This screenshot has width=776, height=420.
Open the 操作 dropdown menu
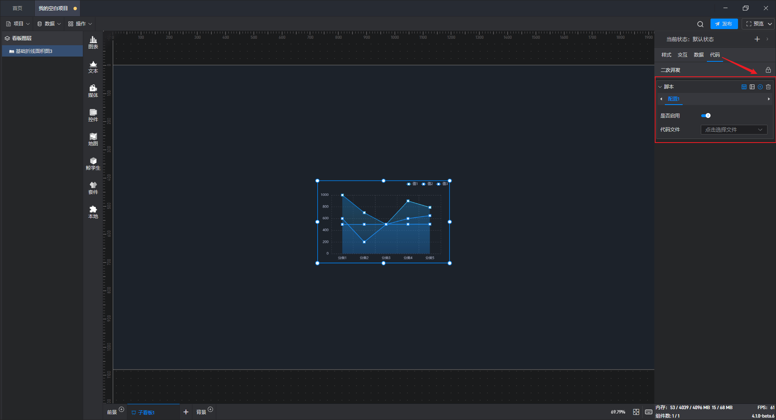tap(80, 24)
